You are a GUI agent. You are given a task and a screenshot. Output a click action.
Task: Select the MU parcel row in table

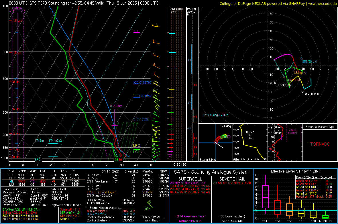point(44,184)
